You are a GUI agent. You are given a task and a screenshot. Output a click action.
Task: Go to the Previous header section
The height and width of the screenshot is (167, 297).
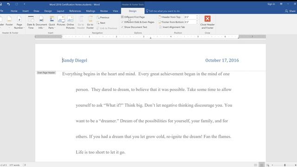tap(103, 18)
